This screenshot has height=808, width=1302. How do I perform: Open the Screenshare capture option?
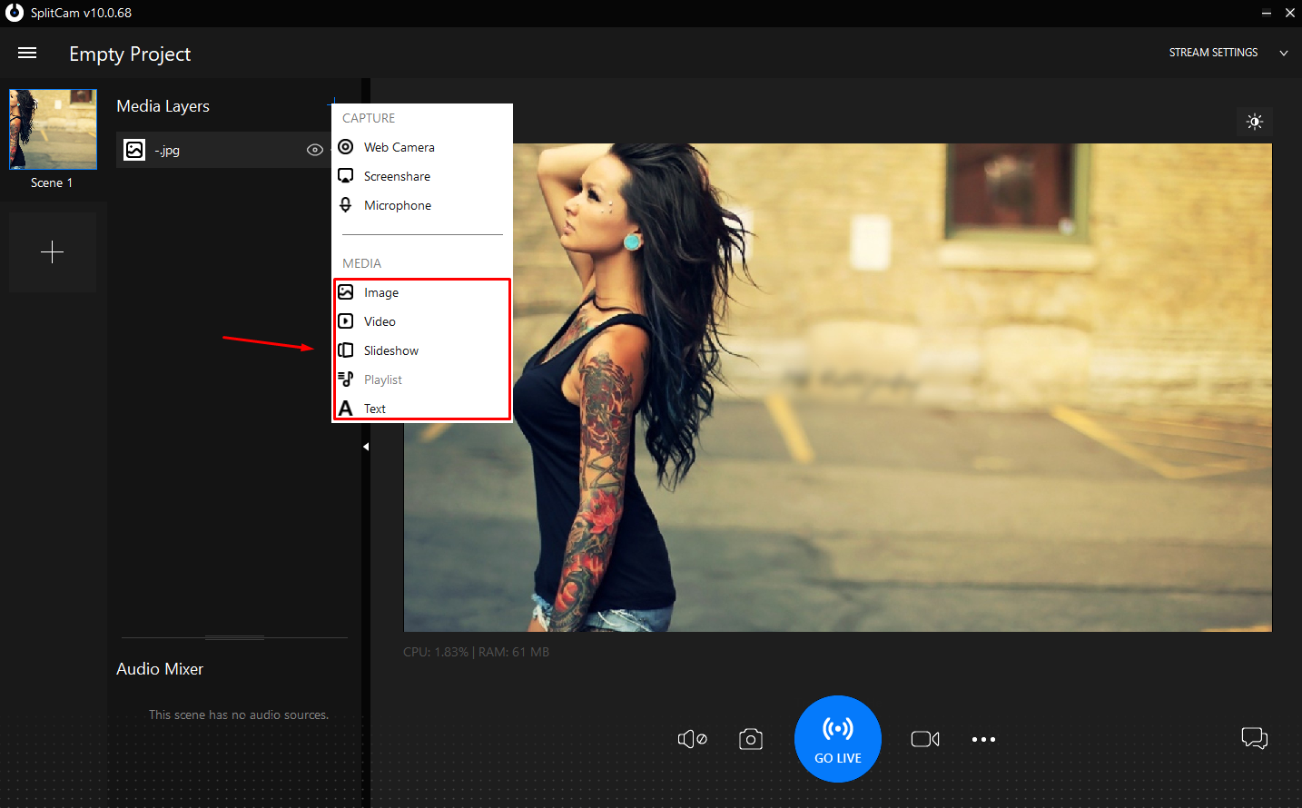[396, 175]
